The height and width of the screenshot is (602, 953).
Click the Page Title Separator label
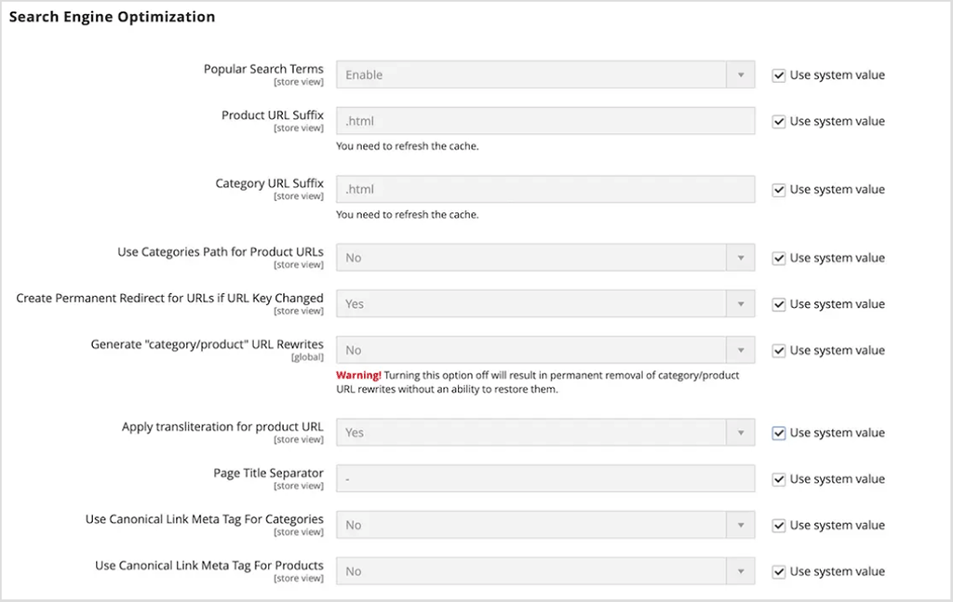pos(268,474)
